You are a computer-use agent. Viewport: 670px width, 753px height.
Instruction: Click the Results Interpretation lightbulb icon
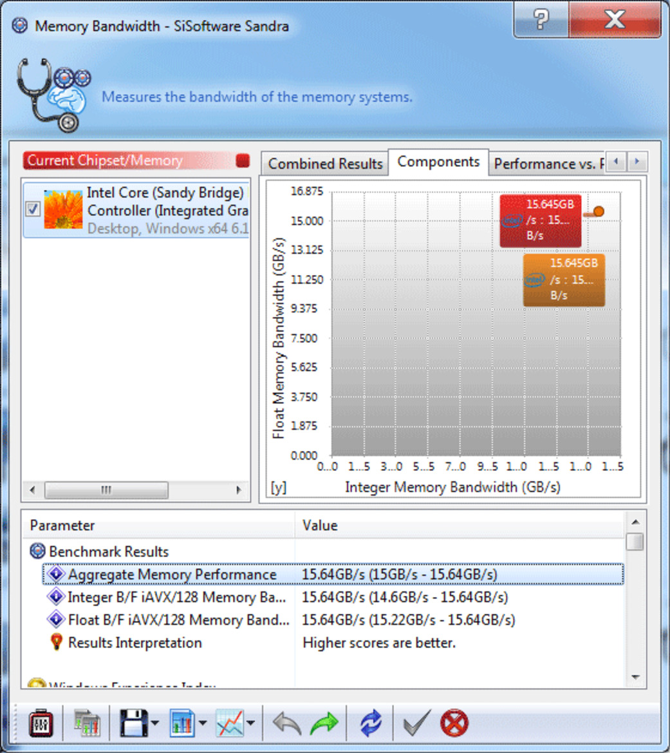56,642
